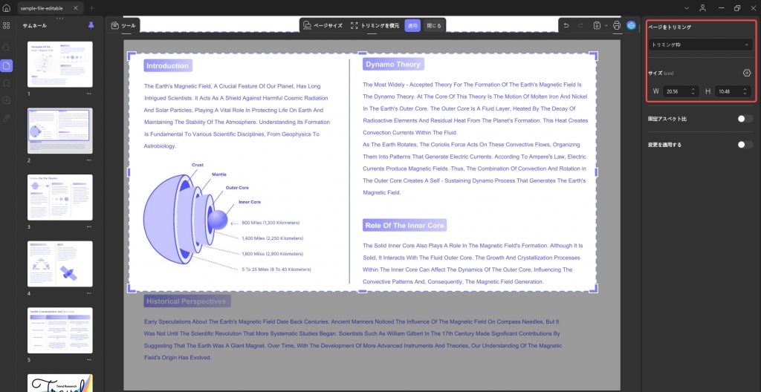The height and width of the screenshot is (392, 761).
Task: Click the W width input field
Action: (x=681, y=91)
